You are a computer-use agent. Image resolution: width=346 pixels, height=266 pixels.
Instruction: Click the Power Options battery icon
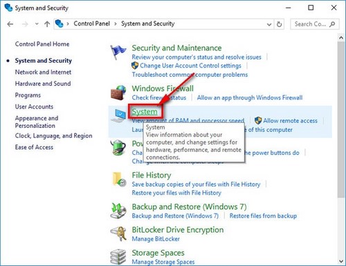118,147
